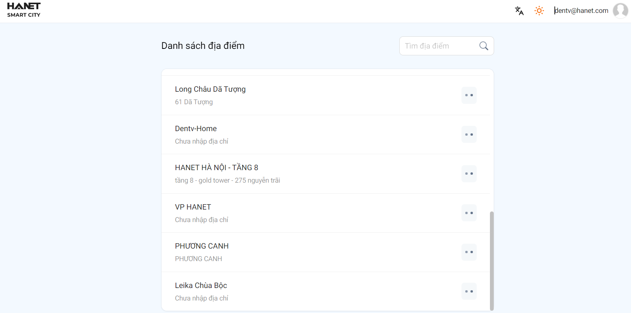This screenshot has height=313, width=631.
Task: Toggle the sun light theme icon
Action: [539, 11]
